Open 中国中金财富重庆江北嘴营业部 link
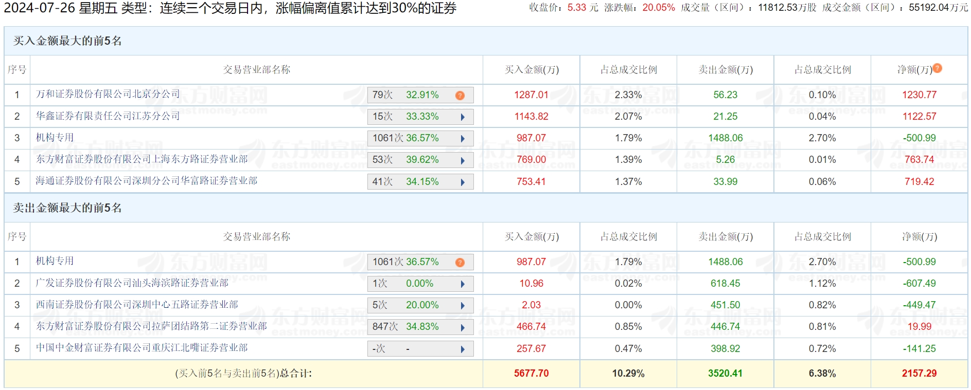The height and width of the screenshot is (390, 971). 142,348
